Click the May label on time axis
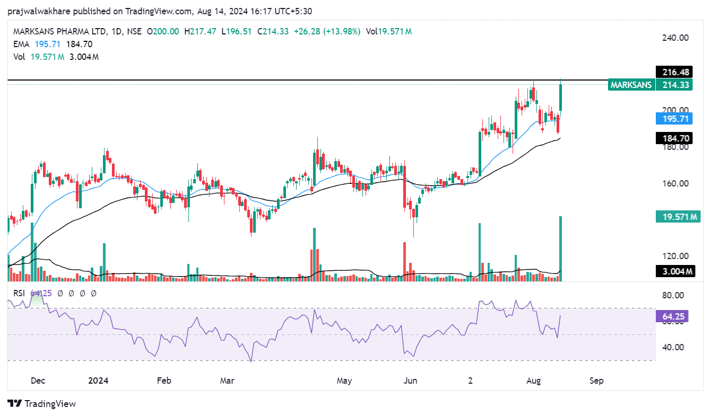This screenshot has width=711, height=416. (344, 380)
